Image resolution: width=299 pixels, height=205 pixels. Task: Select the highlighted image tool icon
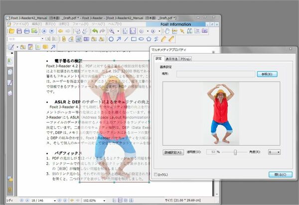click(x=79, y=39)
